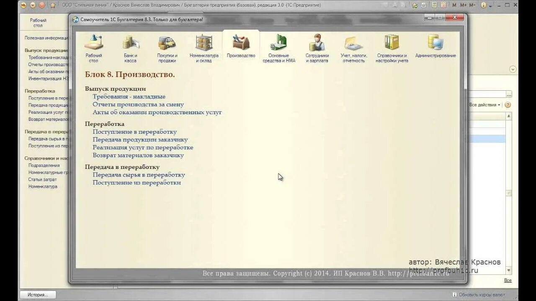This screenshot has height=301, width=536.
Task: Click Полезная информация in the left panel
Action: 46,38
